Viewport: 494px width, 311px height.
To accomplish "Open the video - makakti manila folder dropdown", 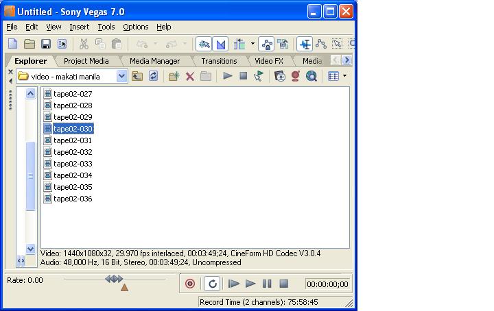I will pos(121,76).
